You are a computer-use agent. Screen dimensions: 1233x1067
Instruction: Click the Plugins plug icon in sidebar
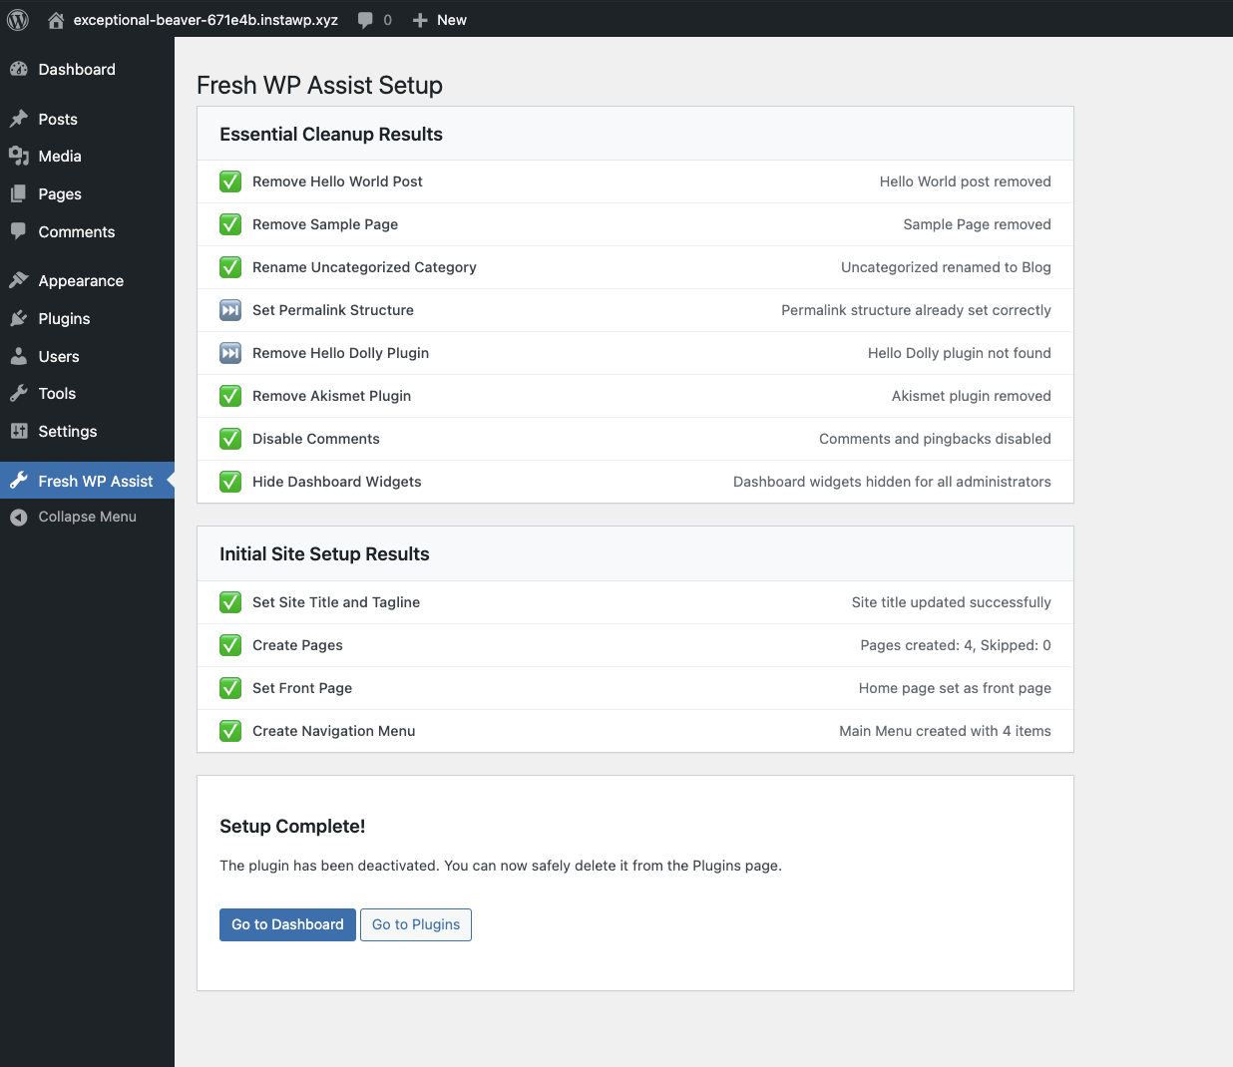tap(19, 318)
